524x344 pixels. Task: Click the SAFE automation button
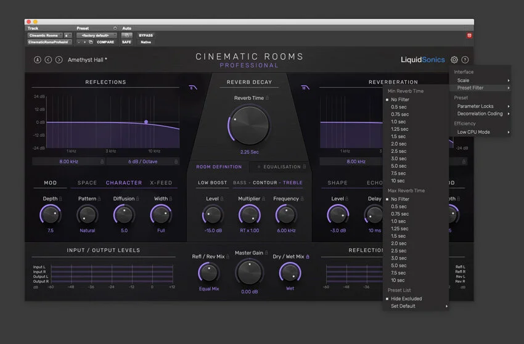[x=126, y=42]
